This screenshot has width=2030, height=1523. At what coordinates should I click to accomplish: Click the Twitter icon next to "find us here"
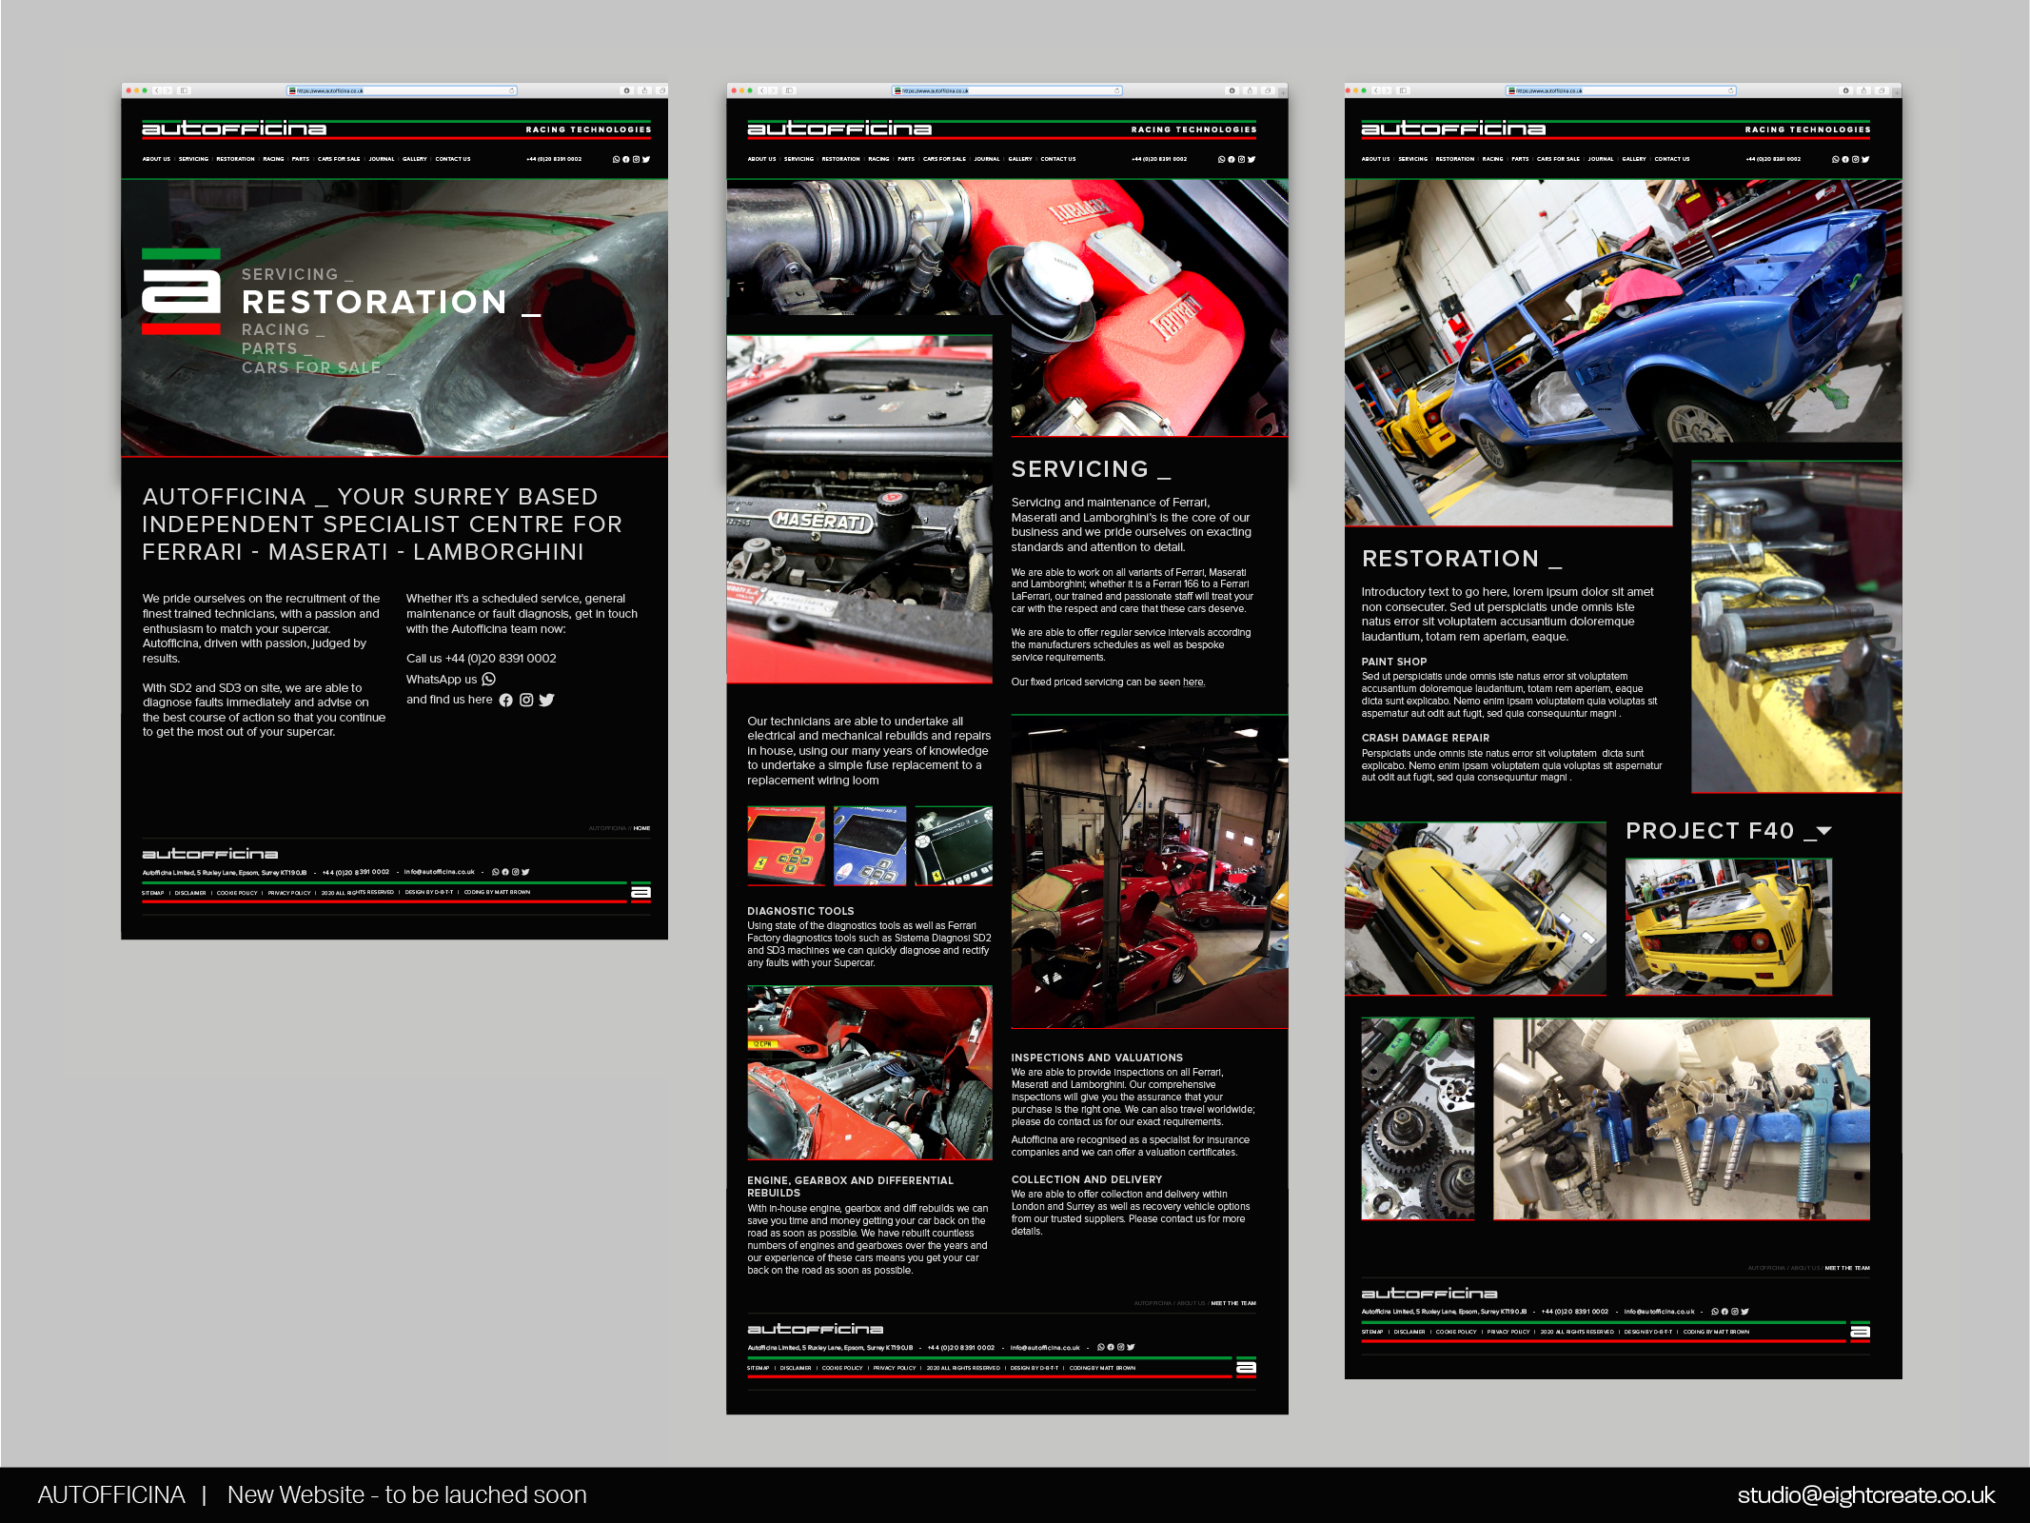(x=547, y=700)
